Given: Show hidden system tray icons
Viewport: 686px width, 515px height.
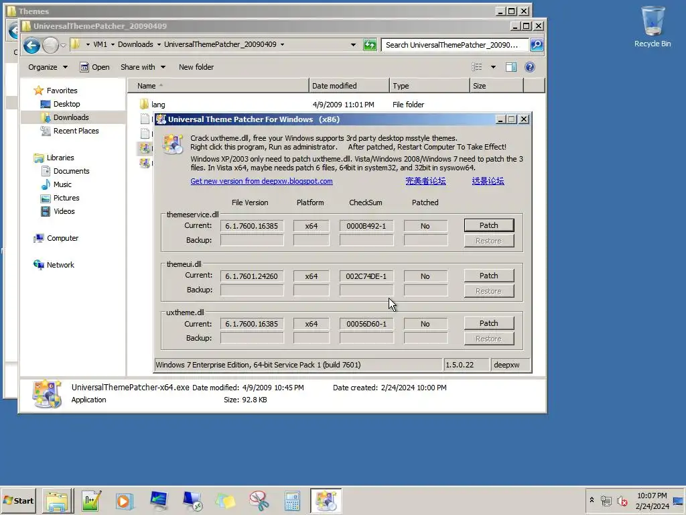Looking at the screenshot, I should point(592,500).
